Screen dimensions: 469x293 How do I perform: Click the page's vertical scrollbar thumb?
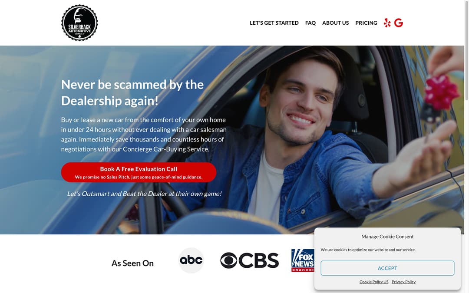(x=466, y=51)
